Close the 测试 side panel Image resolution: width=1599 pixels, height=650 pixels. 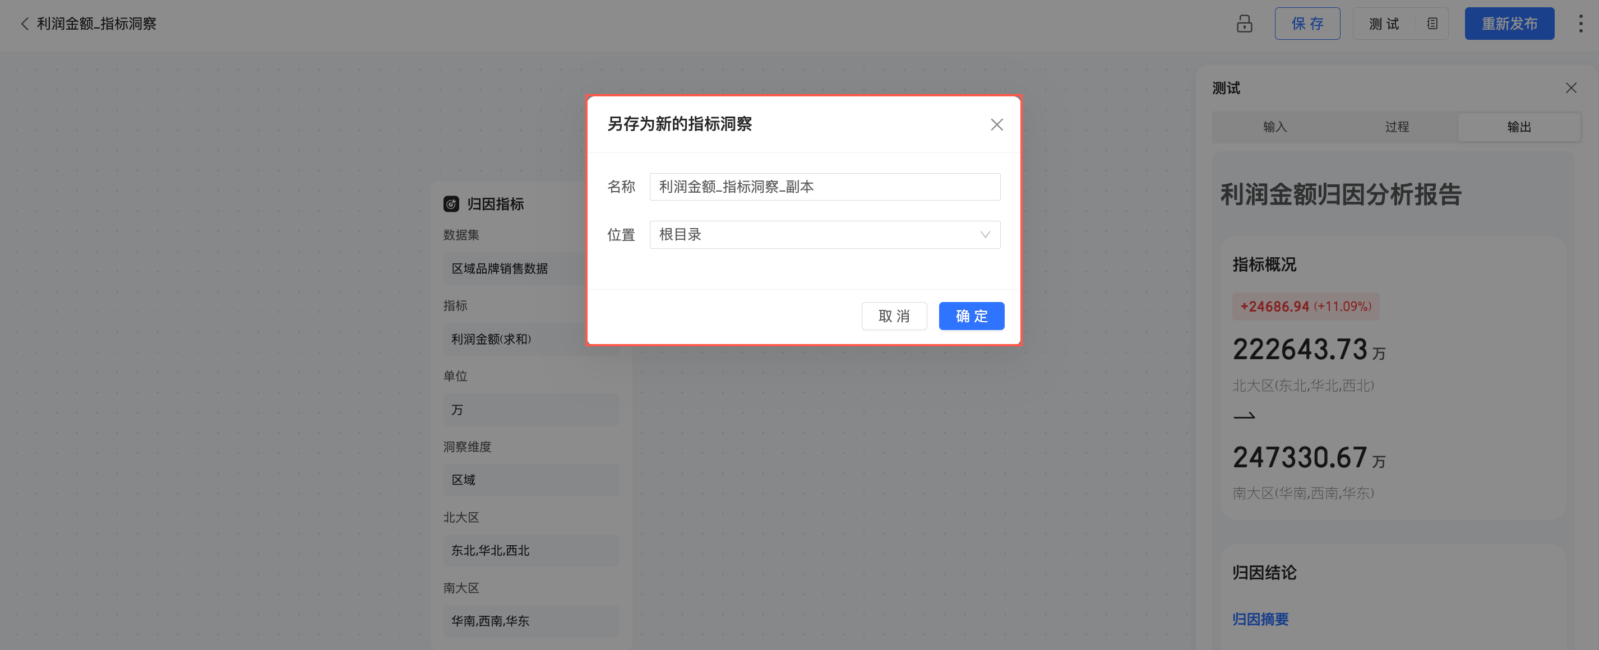coord(1570,88)
